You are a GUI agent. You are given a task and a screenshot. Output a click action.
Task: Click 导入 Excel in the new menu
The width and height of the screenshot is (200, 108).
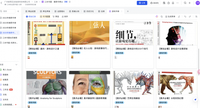tap(7, 70)
